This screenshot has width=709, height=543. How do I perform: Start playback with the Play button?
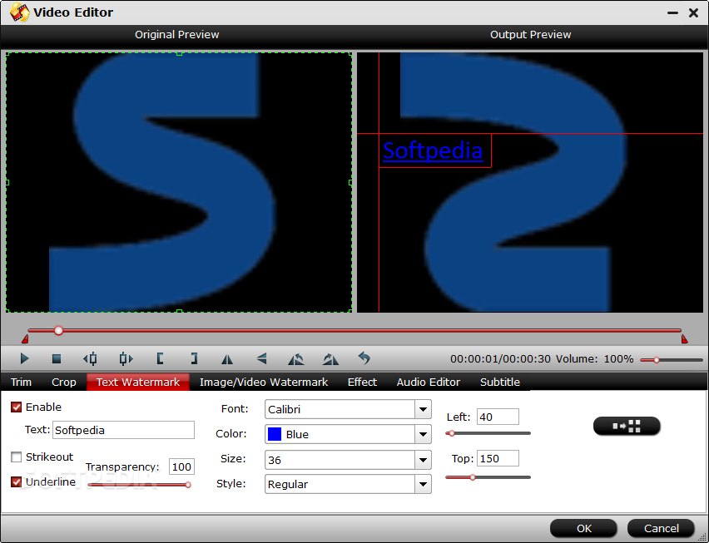point(24,358)
